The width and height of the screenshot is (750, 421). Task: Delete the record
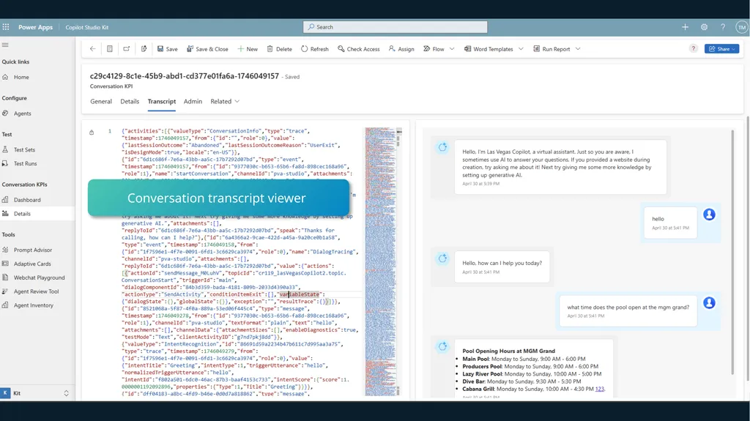pos(279,49)
